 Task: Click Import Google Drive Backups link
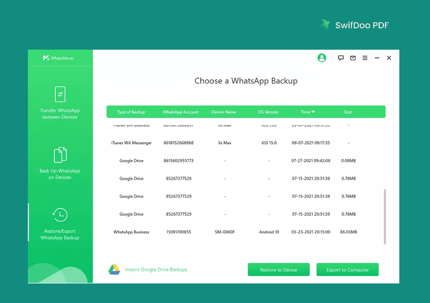(156, 270)
